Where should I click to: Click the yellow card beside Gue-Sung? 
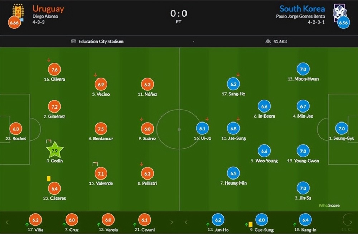pyautogui.click(x=251, y=224)
